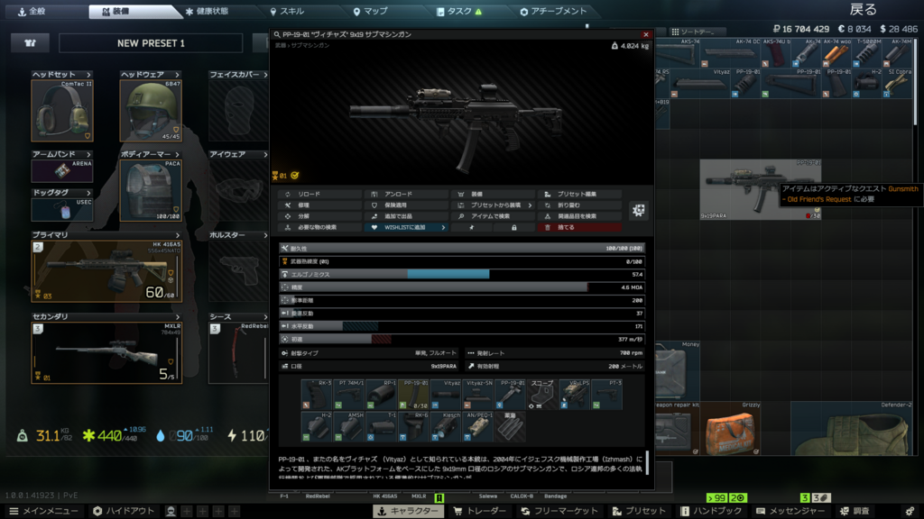The width and height of the screenshot is (924, 519).
Task: Toggle the lock icon button
Action: (x=513, y=228)
